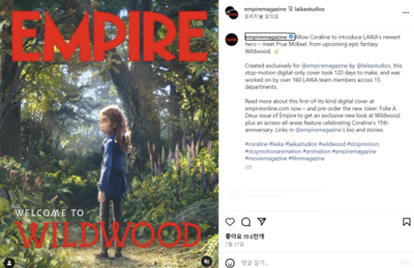Click empiremagazine avatar in header

(x=232, y=13)
